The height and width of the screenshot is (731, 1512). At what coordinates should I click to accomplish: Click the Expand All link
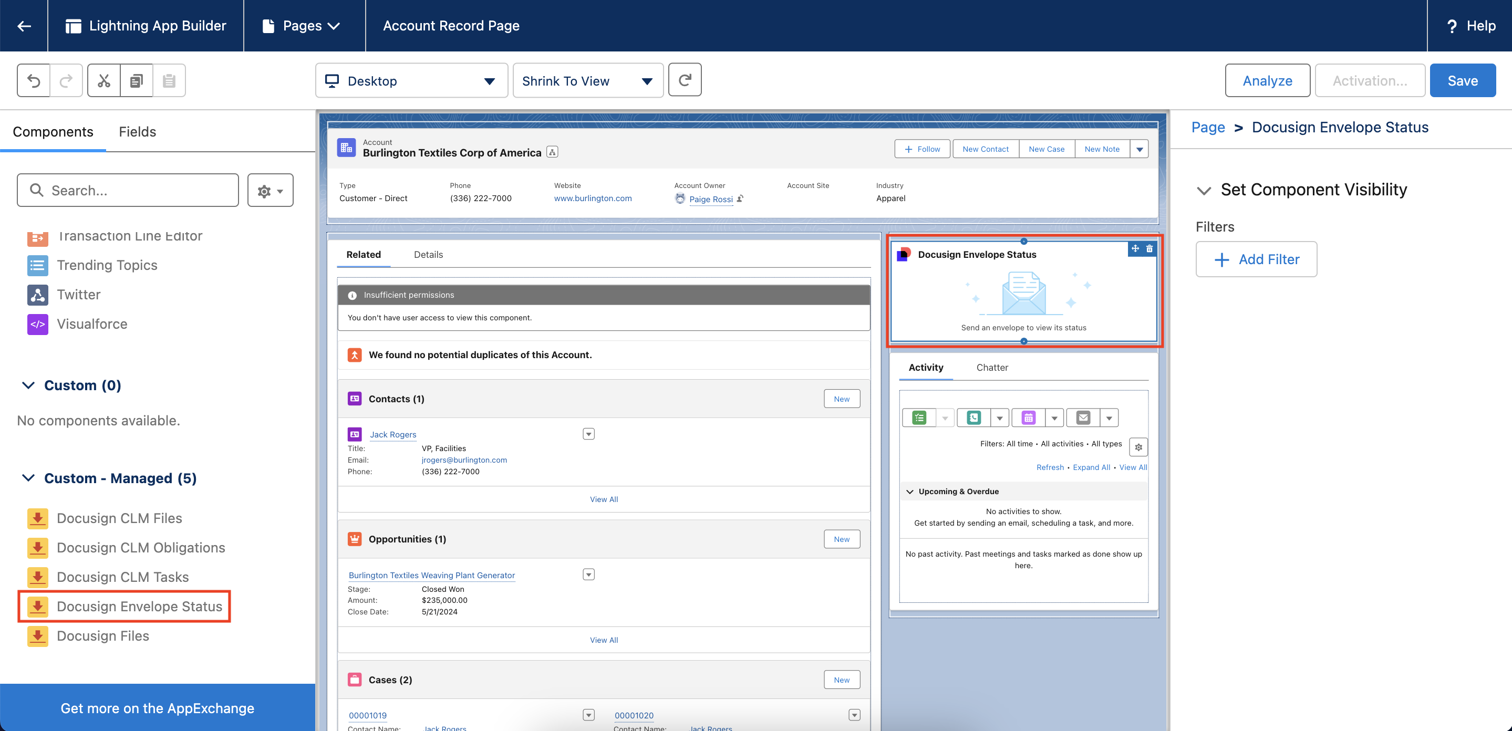(x=1091, y=467)
